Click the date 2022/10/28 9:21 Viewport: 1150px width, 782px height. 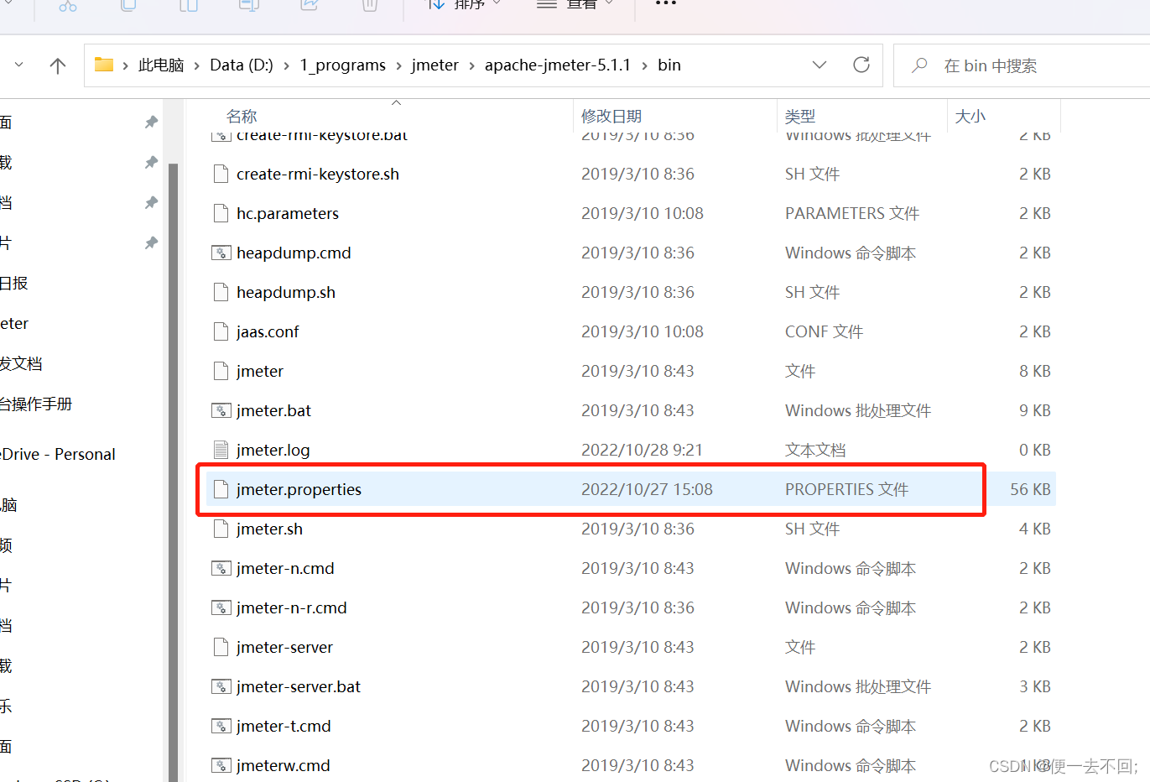coord(642,450)
